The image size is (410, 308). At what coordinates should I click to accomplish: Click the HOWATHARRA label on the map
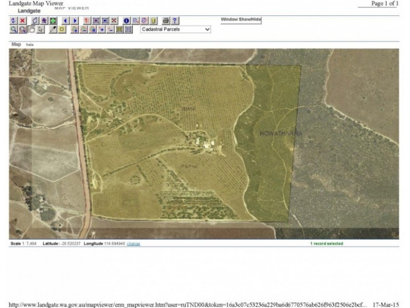pyautogui.click(x=281, y=133)
